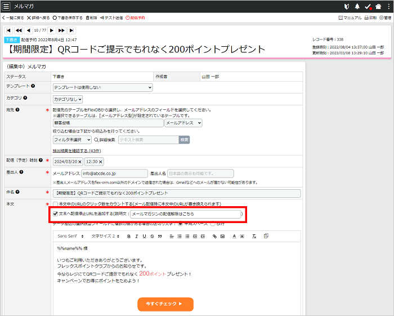Open the メールアドレス field dropdown
394x316 pixels.
(x=183, y=123)
